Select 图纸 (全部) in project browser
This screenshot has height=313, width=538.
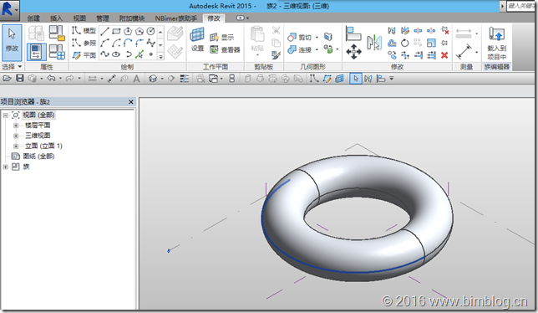[38, 156]
